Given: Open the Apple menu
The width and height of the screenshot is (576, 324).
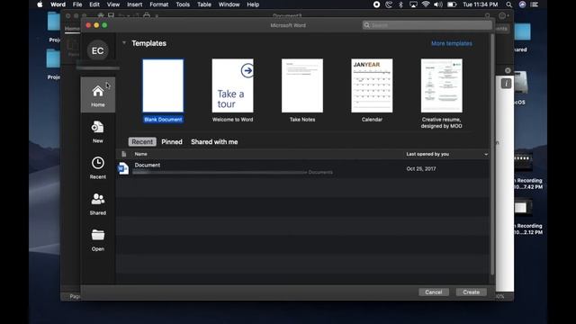Looking at the screenshot, I should (x=40, y=4).
